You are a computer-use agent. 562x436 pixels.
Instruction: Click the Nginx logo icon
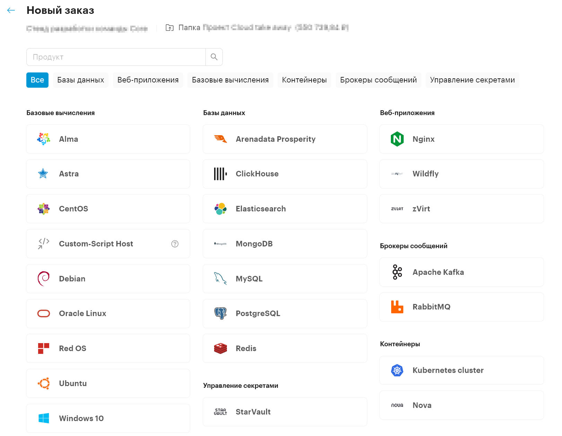click(397, 139)
